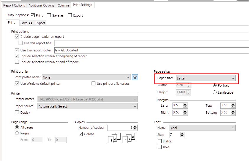
Task: Increase right margin using spinner up arrow
Action: tap(185, 111)
